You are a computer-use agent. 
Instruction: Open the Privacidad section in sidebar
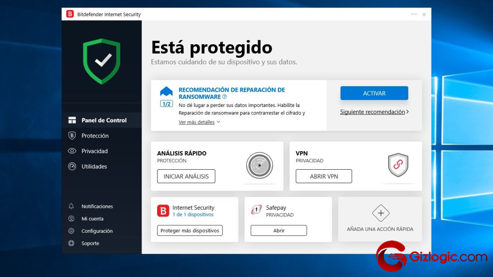pos(94,151)
